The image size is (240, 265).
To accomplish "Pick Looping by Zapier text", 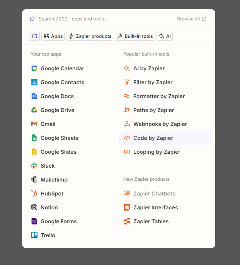I will (x=157, y=152).
